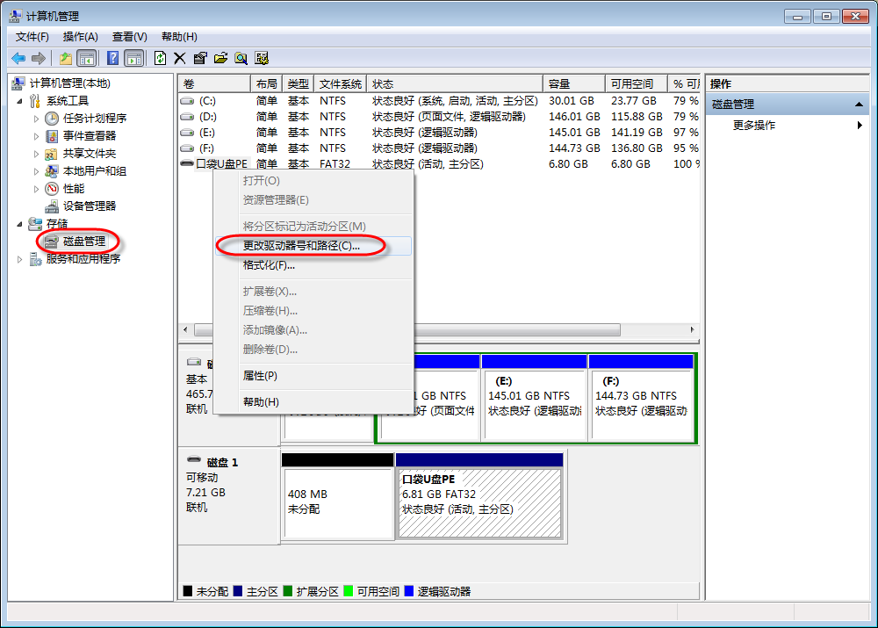Viewport: 878px width, 628px height.
Task: Sort by the 文件系统 column header
Action: pos(341,84)
